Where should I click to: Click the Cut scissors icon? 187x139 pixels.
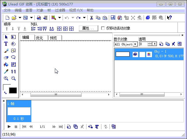click(x=91, y=18)
